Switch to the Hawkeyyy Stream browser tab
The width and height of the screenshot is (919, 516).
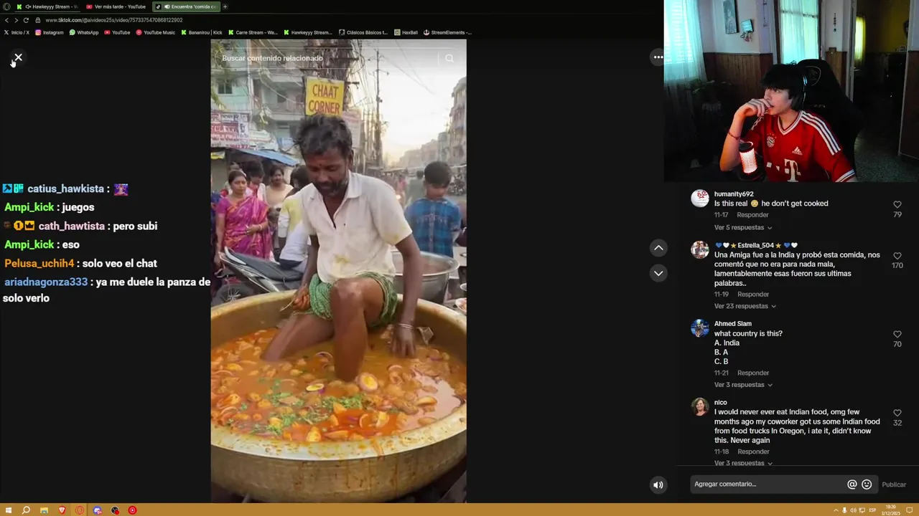(x=47, y=6)
